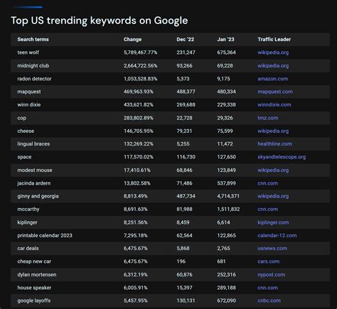Open the healthline.com link
337x309 pixels.
point(274,144)
